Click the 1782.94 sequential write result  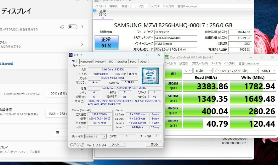coord(253,86)
